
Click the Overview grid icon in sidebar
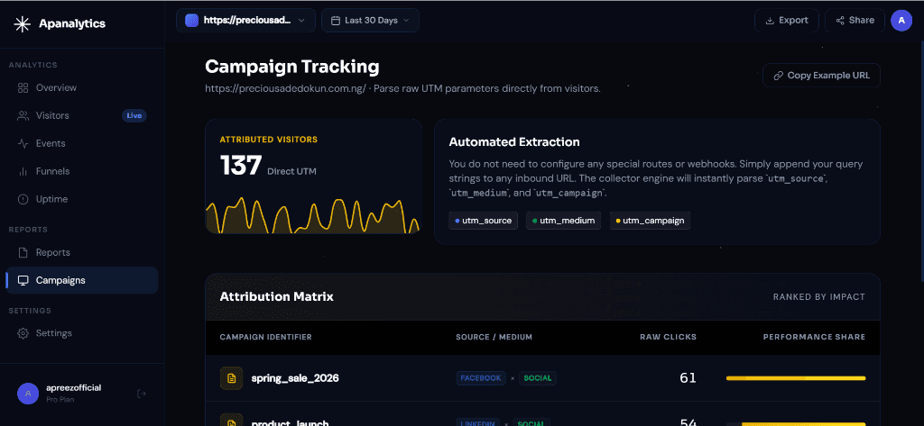click(x=23, y=87)
